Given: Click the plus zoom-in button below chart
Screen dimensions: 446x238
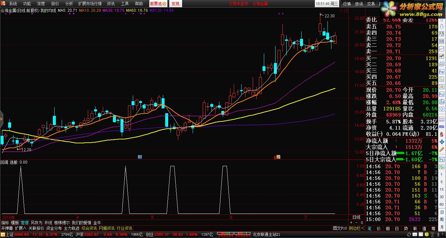Looking at the screenshot, I should click(x=351, y=222).
